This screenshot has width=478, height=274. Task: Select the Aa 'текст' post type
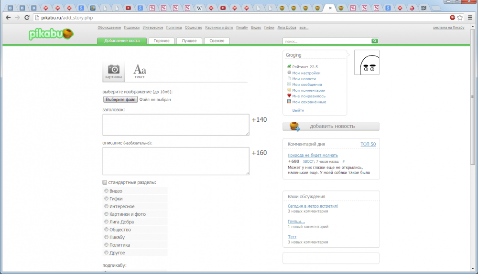click(x=140, y=71)
